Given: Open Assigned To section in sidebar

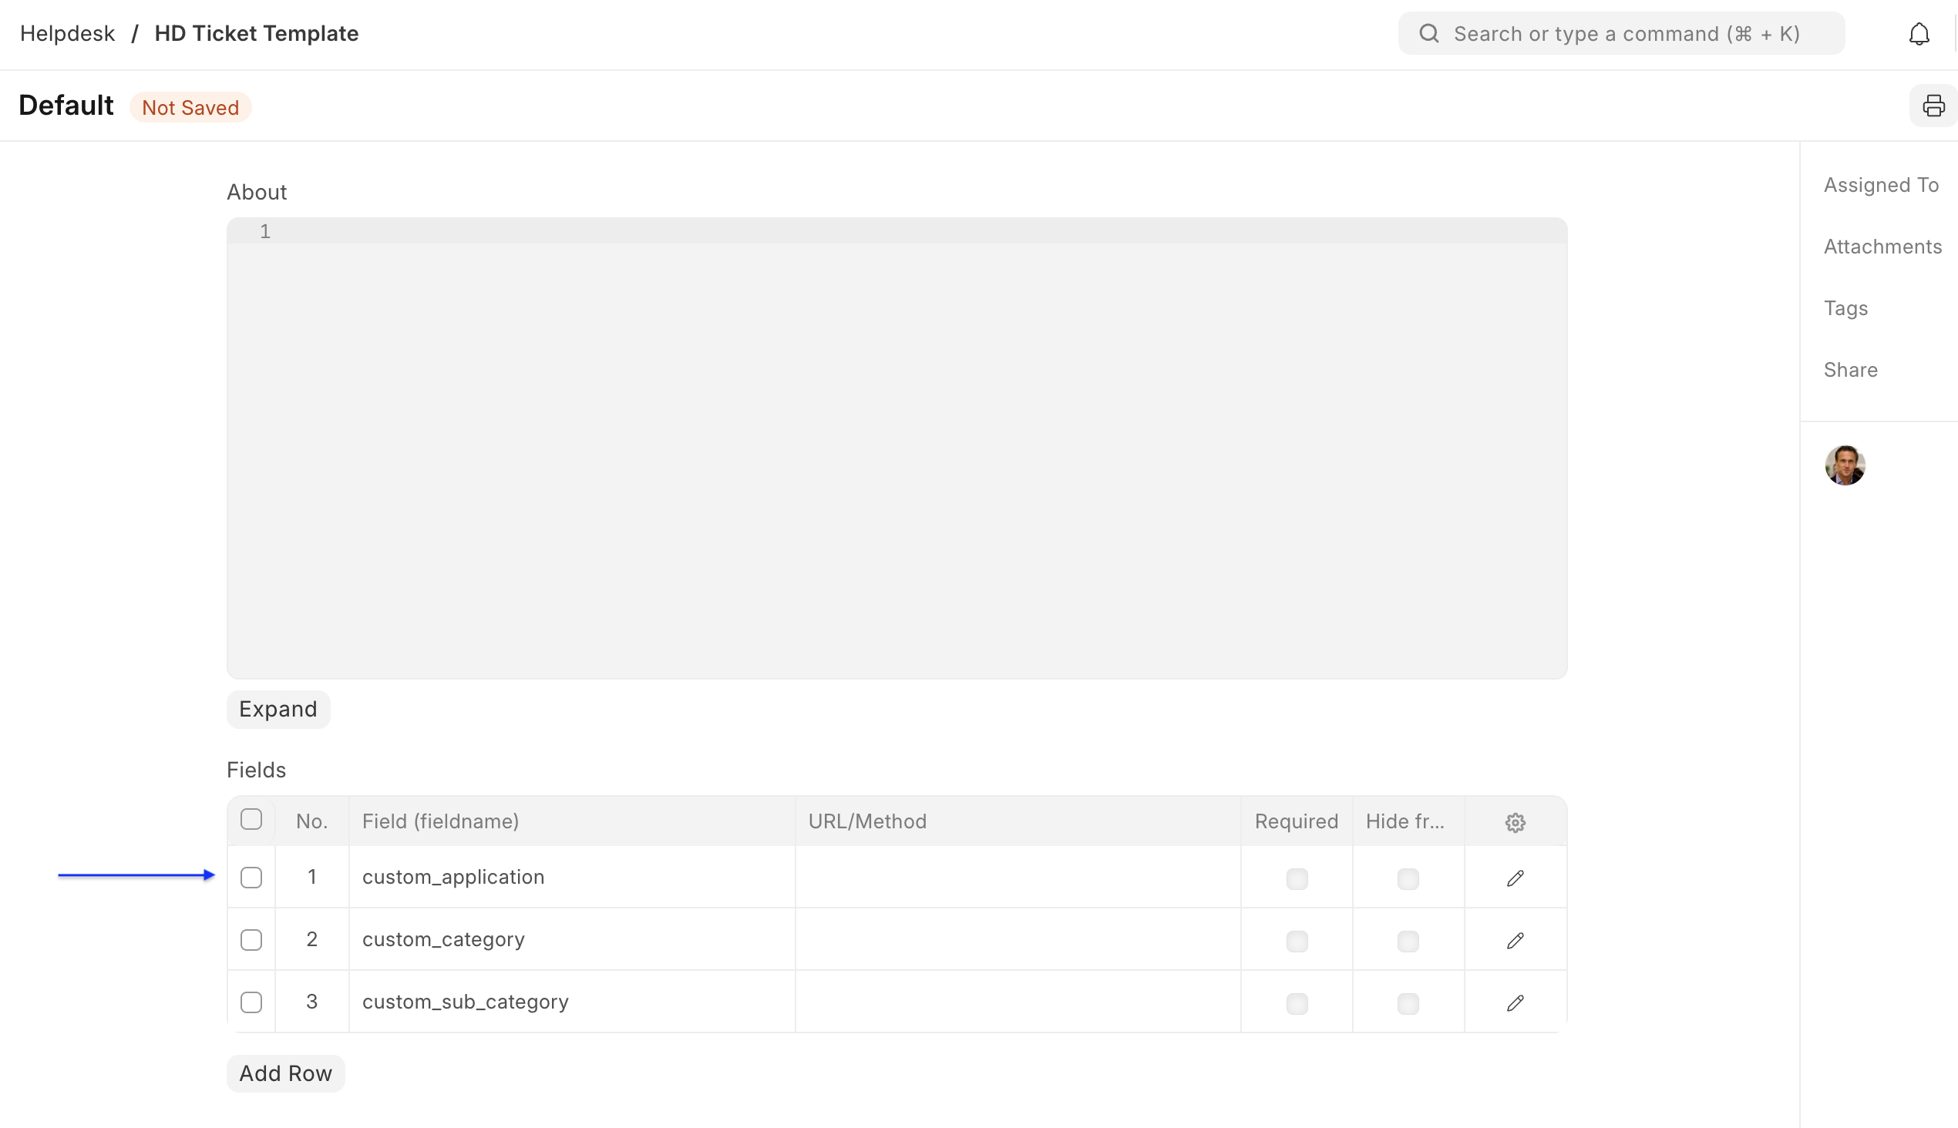Looking at the screenshot, I should 1880,185.
